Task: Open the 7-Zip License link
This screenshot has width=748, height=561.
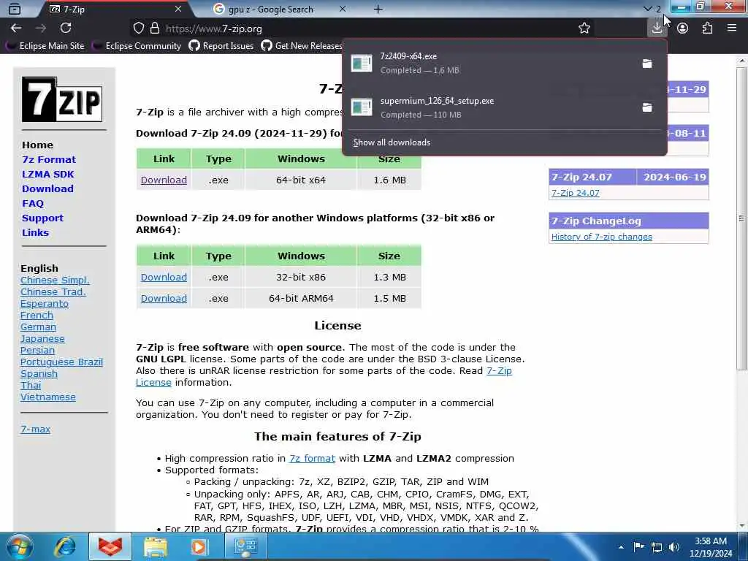Action: pos(324,376)
